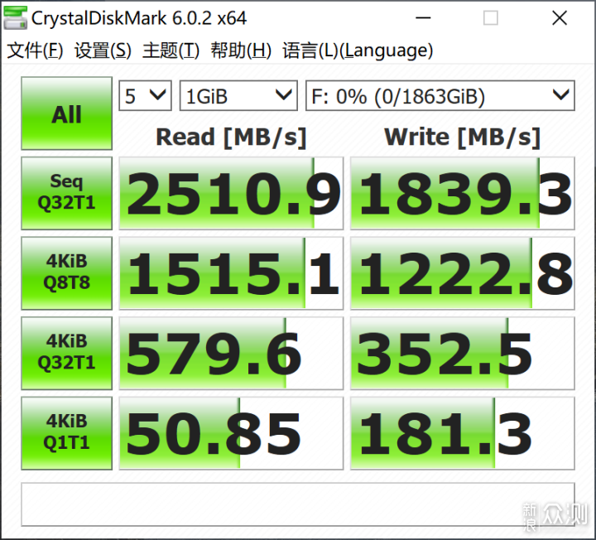Expand the test size dropdown showing 1GiB
Image resolution: width=596 pixels, height=540 pixels.
pyautogui.click(x=238, y=95)
